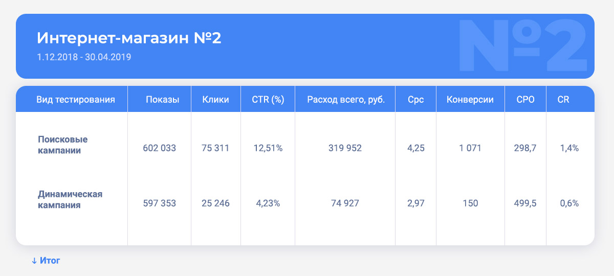
Task: Click the CPO column header
Action: (526, 100)
